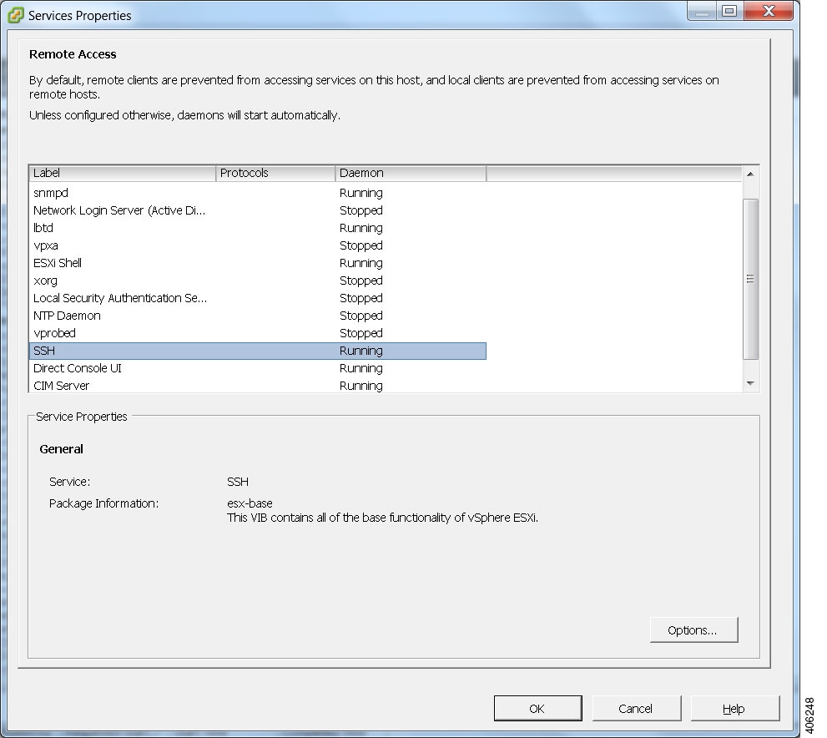Image resolution: width=827 pixels, height=738 pixels.
Task: Click the esx-base package information text
Action: tap(250, 503)
